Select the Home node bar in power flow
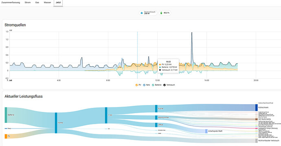 coord(56,123)
